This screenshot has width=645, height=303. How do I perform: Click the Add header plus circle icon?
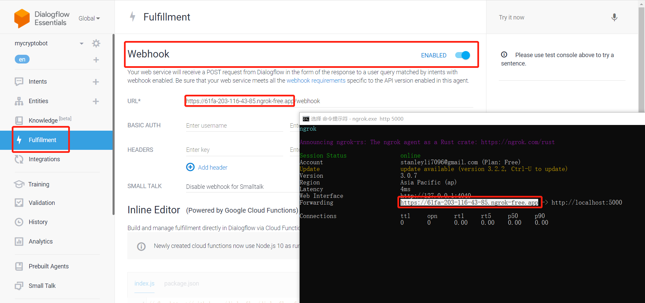point(190,167)
